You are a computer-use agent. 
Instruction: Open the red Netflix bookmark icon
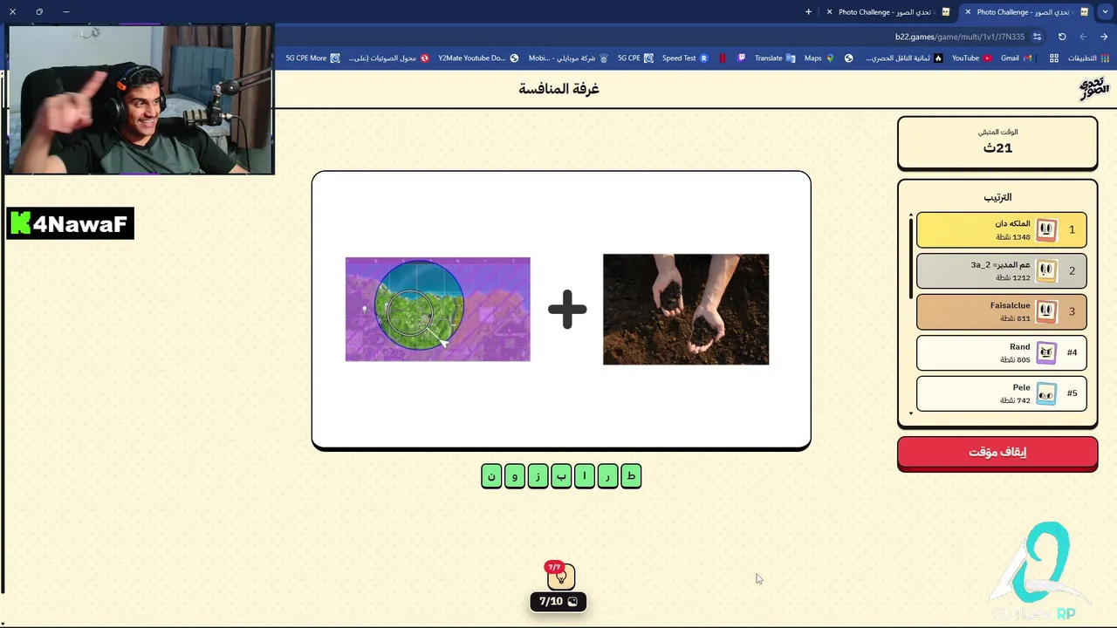tap(723, 58)
